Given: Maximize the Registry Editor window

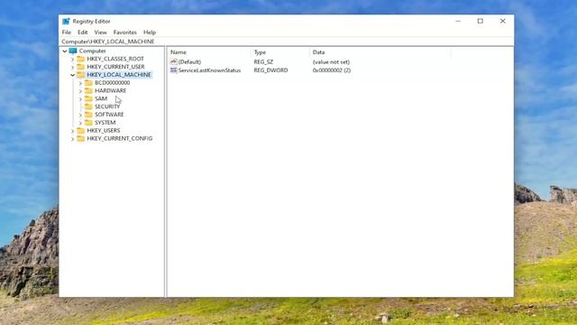Looking at the screenshot, I should coord(481,22).
